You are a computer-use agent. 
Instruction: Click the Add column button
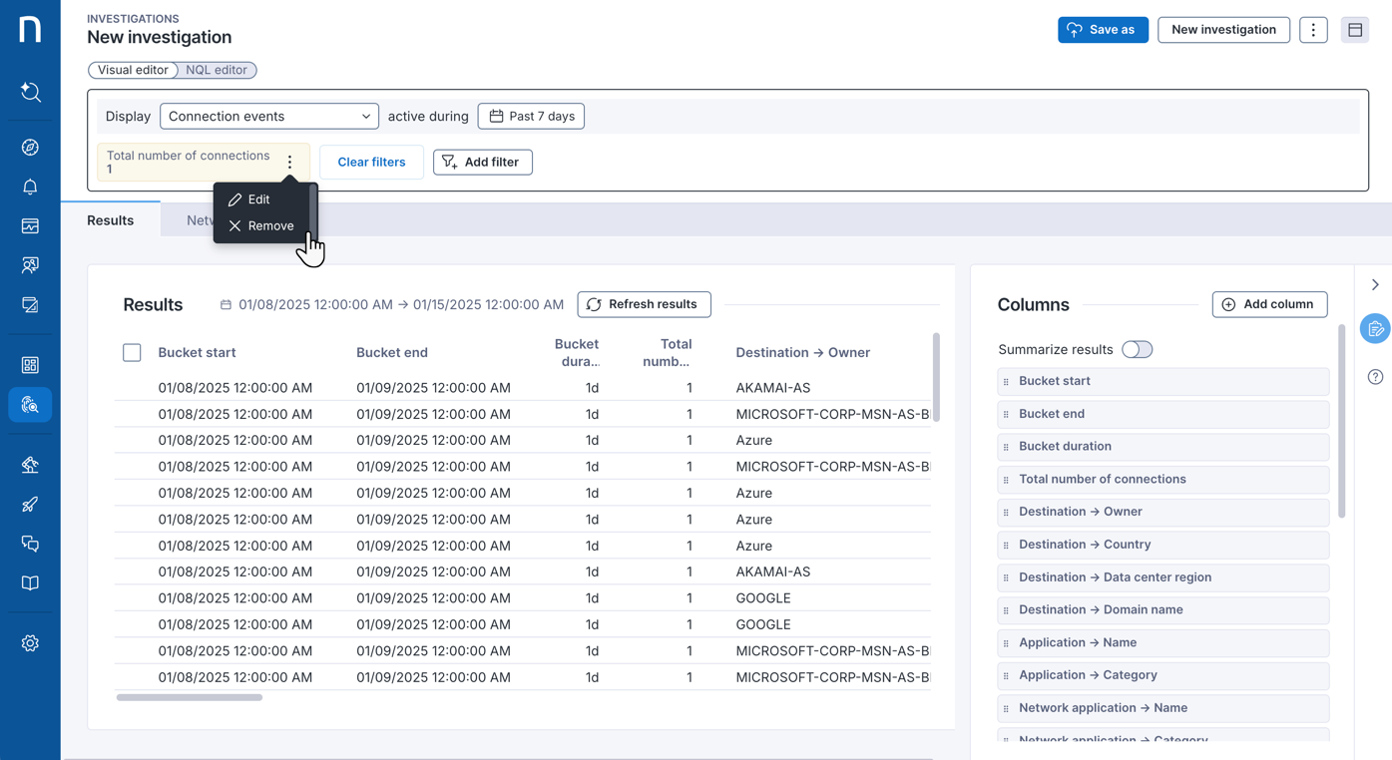[x=1268, y=304]
